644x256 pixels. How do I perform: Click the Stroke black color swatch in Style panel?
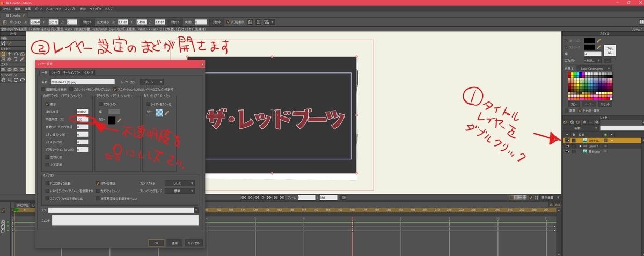[589, 47]
